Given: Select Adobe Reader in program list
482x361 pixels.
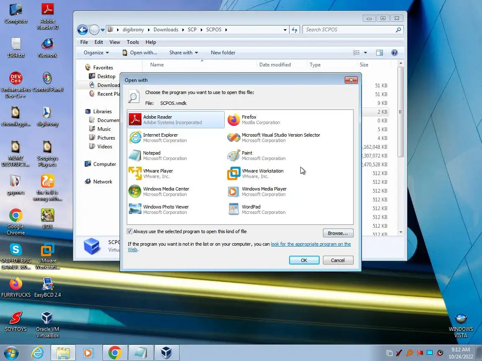Looking at the screenshot, I should (x=176, y=120).
